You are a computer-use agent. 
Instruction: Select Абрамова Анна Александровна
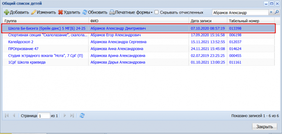[139, 49]
